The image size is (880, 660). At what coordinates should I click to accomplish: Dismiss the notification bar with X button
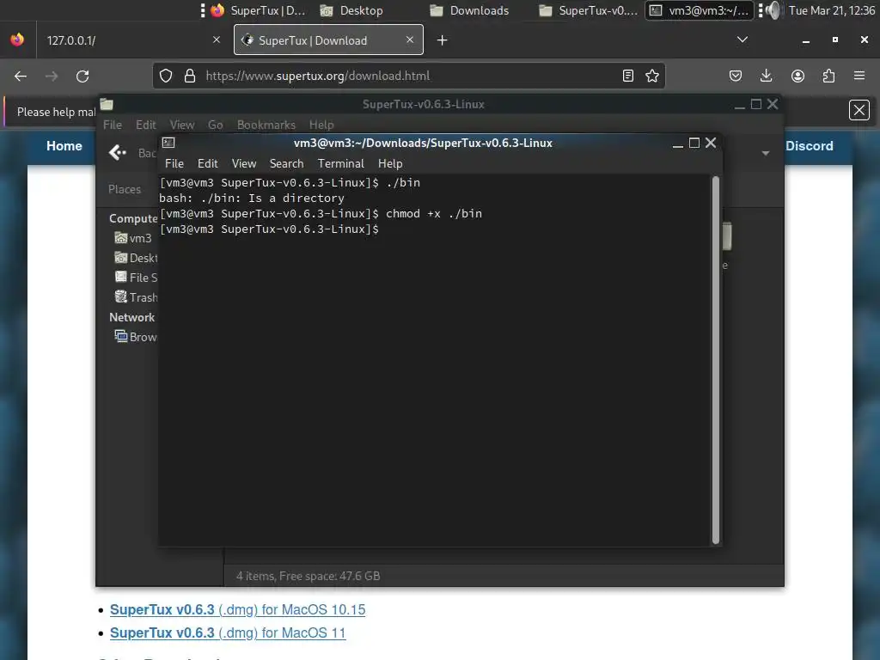pyautogui.click(x=859, y=110)
